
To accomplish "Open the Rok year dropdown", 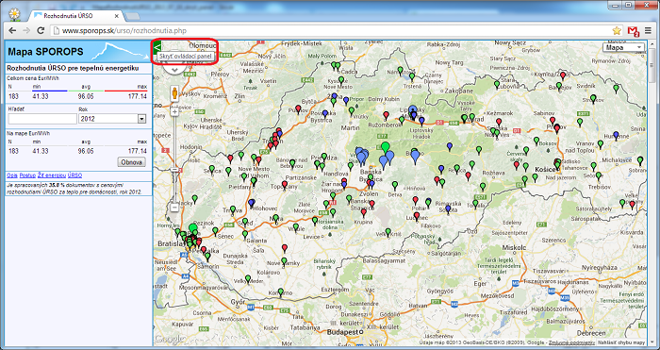I will (x=112, y=119).
